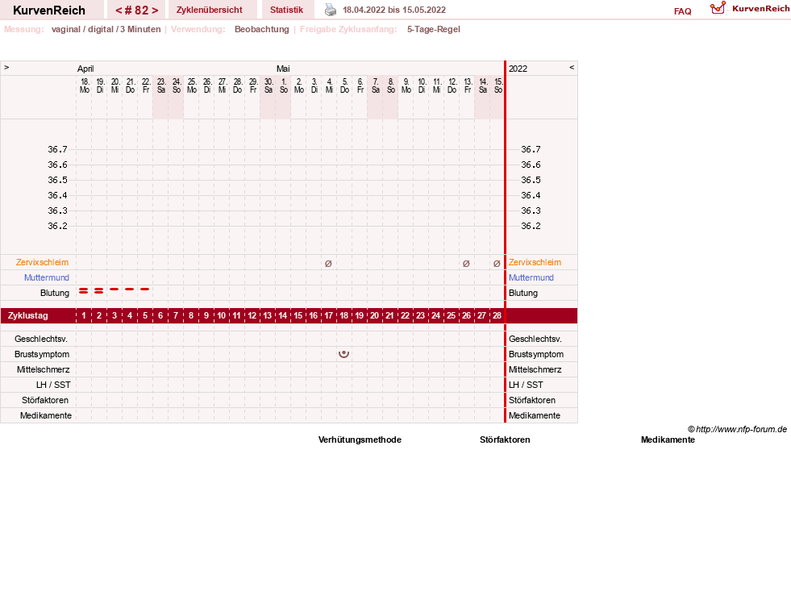Click the cervical mucus symbol on cycle day 26

coord(466,264)
